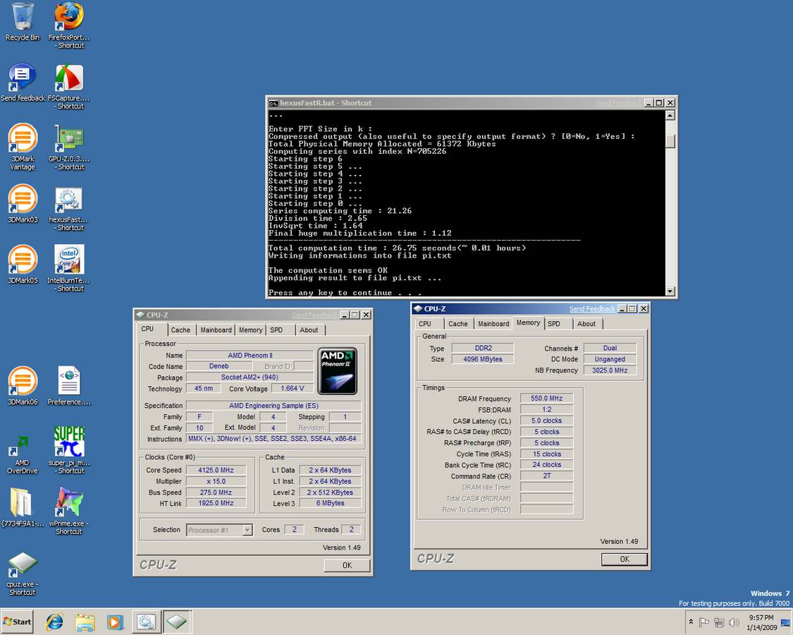The image size is (793, 635).
Task: Click the Core Speed 4125.0 MHz field
Action: (x=216, y=470)
